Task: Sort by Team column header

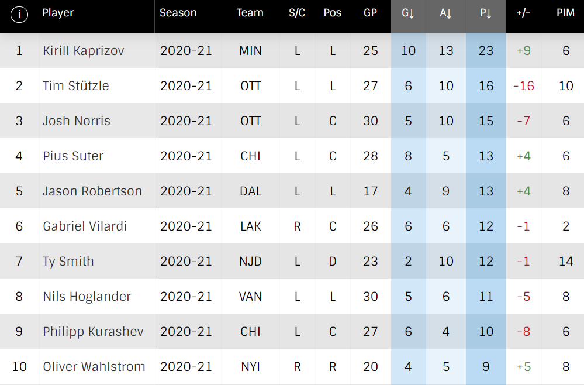Action: tap(250, 13)
